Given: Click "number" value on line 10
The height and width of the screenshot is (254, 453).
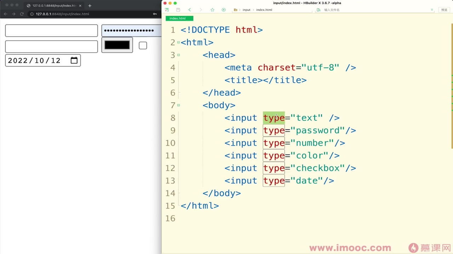Looking at the screenshot, I should [312, 143].
